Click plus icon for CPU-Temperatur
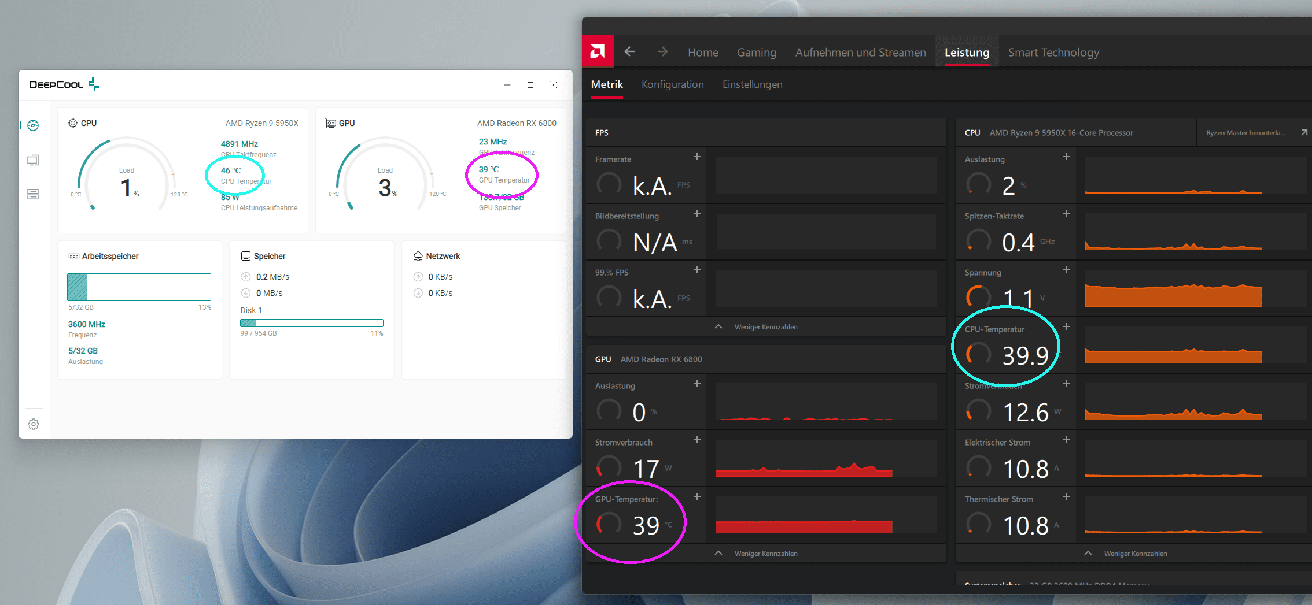 click(1067, 326)
